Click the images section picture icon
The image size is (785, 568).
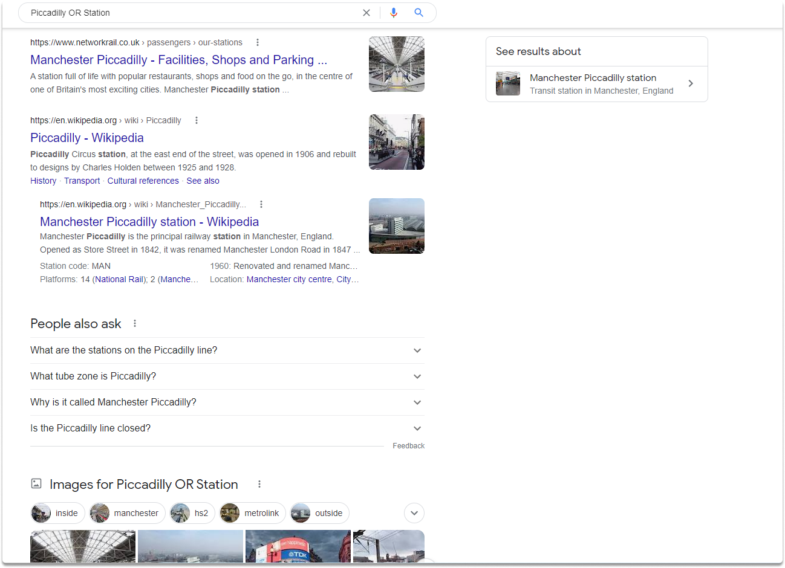(36, 484)
